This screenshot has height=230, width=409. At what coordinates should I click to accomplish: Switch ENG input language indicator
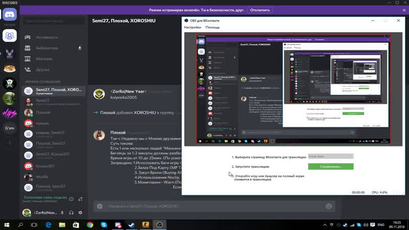pos(381,225)
